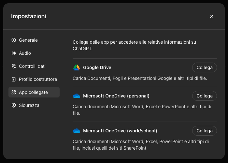228x163 pixels.
Task: Go to the Profilo costruttore section
Action: tap(34, 79)
